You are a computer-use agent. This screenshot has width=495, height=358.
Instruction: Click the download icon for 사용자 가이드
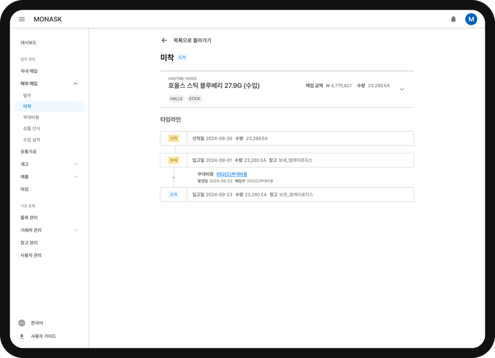21,336
